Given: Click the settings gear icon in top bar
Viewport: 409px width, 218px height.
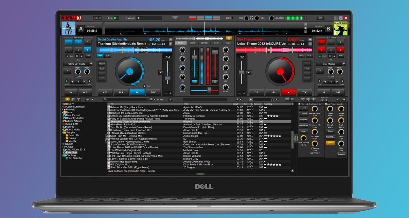Looking at the screenshot, I should pos(320,18).
